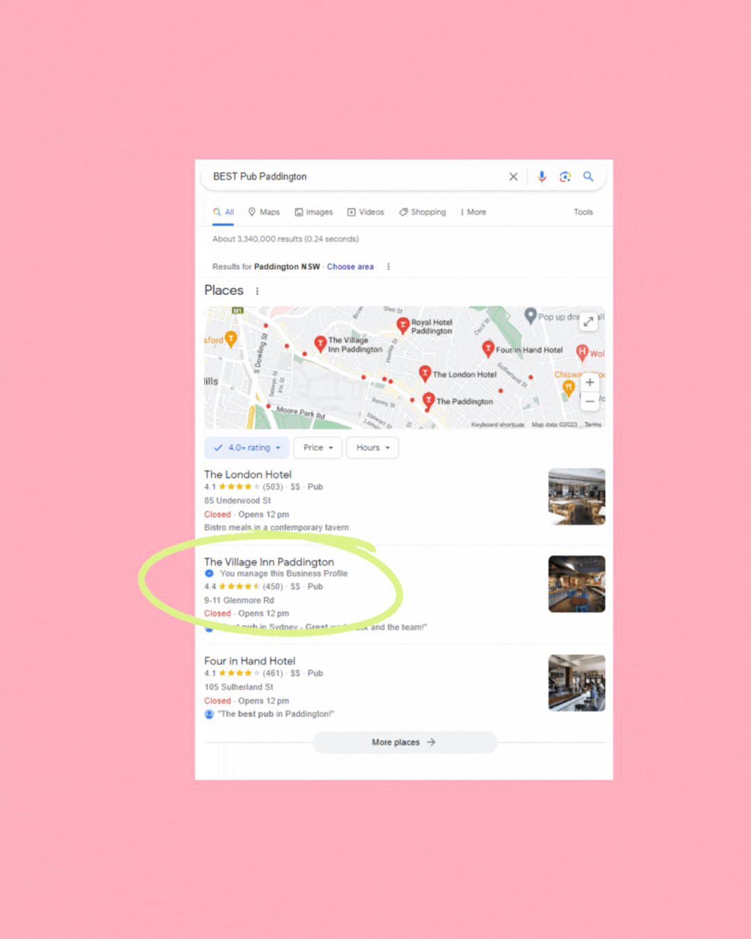This screenshot has width=751, height=939.
Task: Expand the map to full screen
Action: 588,321
